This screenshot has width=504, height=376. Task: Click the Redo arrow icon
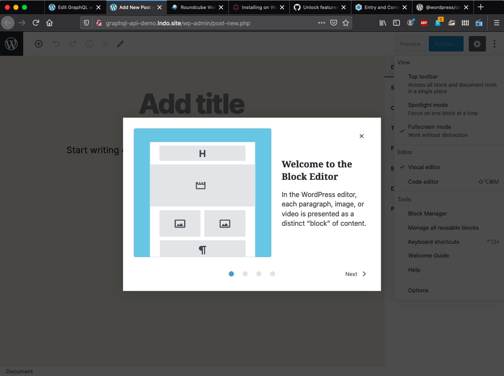(x=73, y=44)
